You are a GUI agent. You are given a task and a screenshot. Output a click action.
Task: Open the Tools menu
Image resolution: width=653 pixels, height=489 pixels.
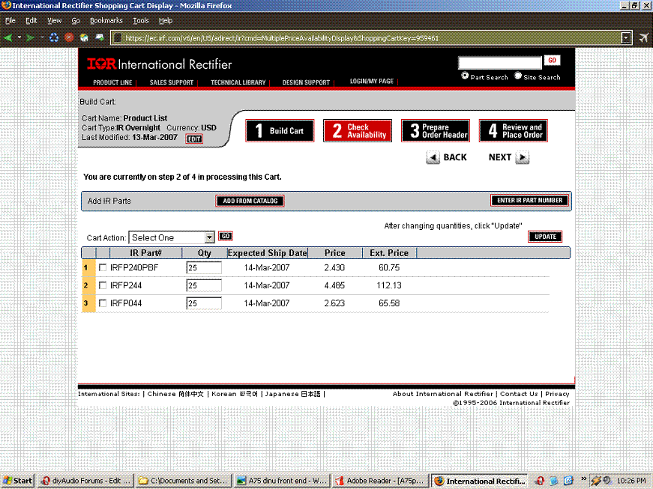[x=141, y=20]
